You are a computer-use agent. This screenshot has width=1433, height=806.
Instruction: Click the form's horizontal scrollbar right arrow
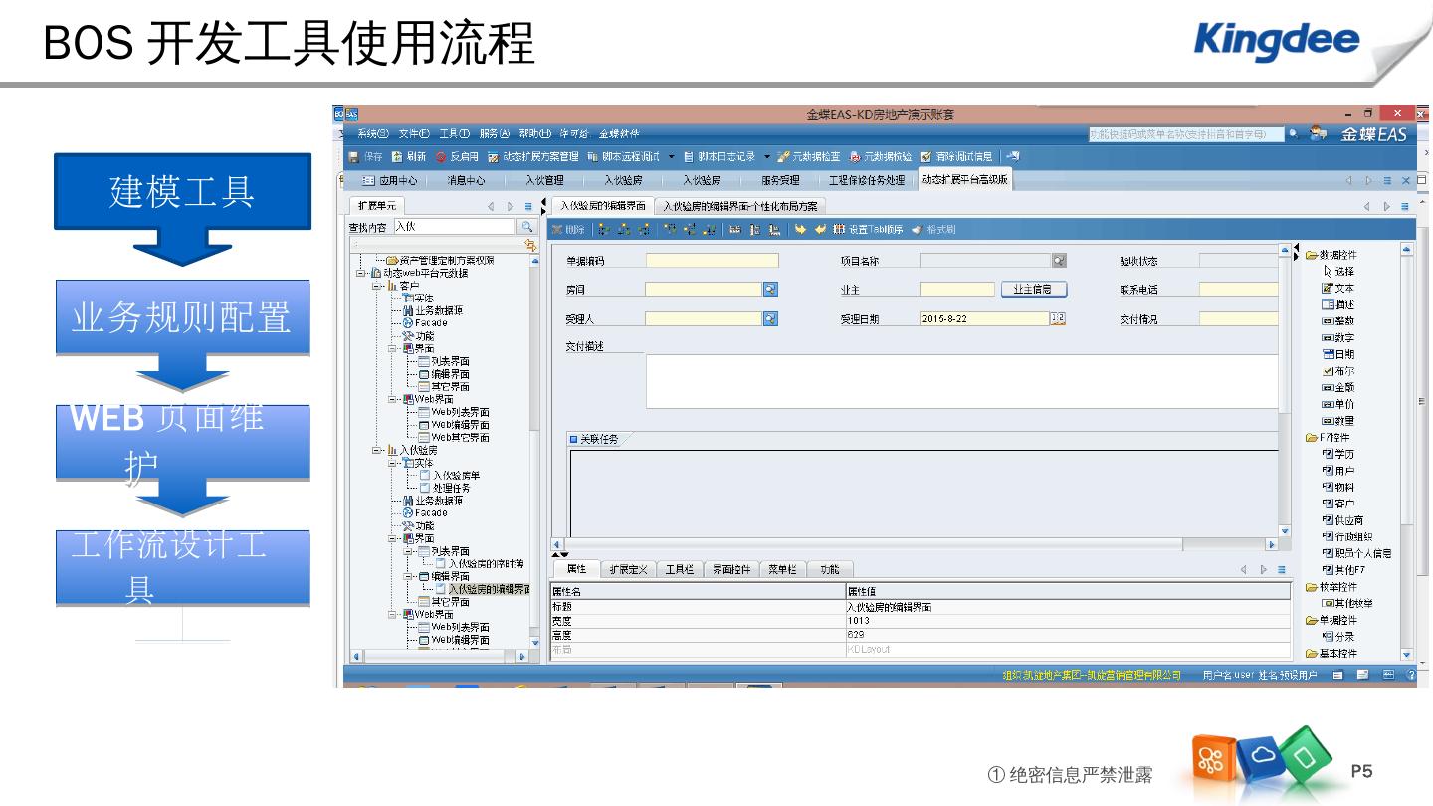click(x=1271, y=544)
